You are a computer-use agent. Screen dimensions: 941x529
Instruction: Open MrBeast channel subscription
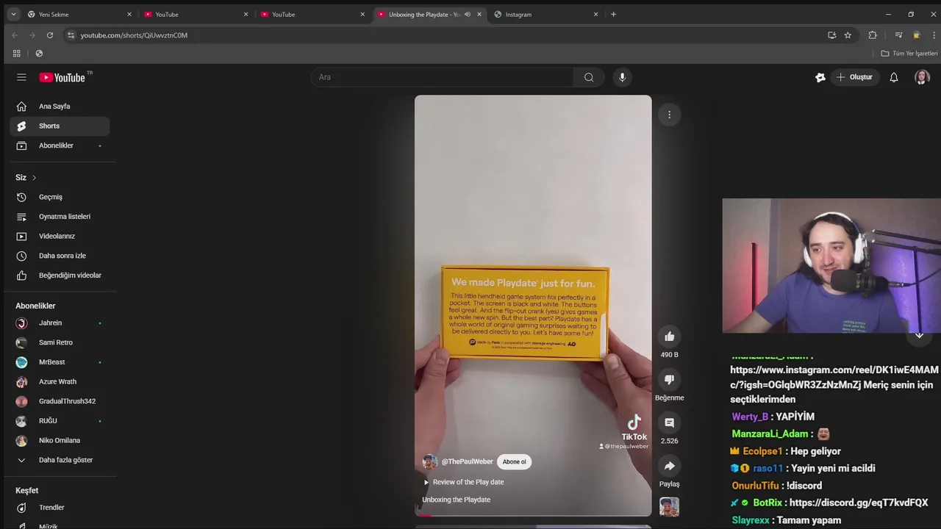[60, 362]
